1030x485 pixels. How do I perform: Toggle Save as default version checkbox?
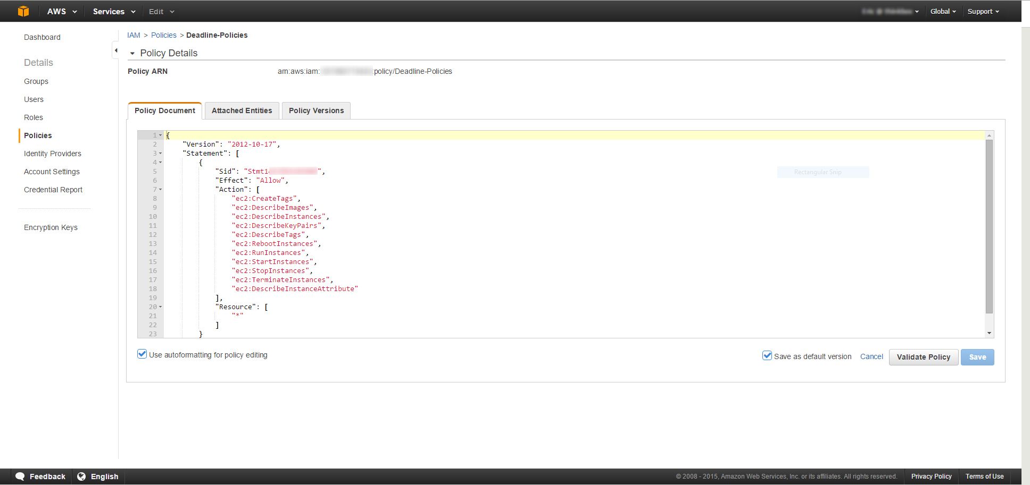tap(767, 356)
